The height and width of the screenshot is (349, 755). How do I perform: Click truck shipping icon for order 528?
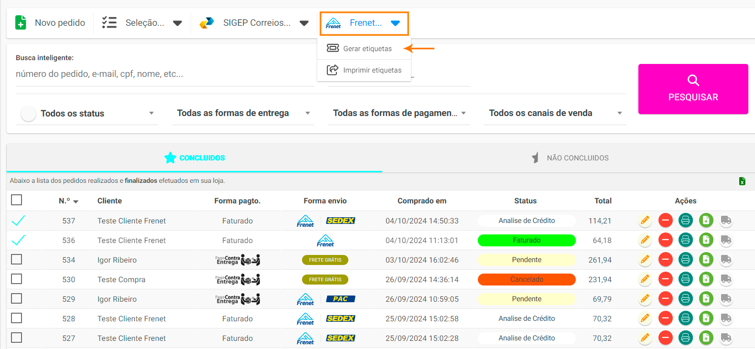(x=726, y=318)
